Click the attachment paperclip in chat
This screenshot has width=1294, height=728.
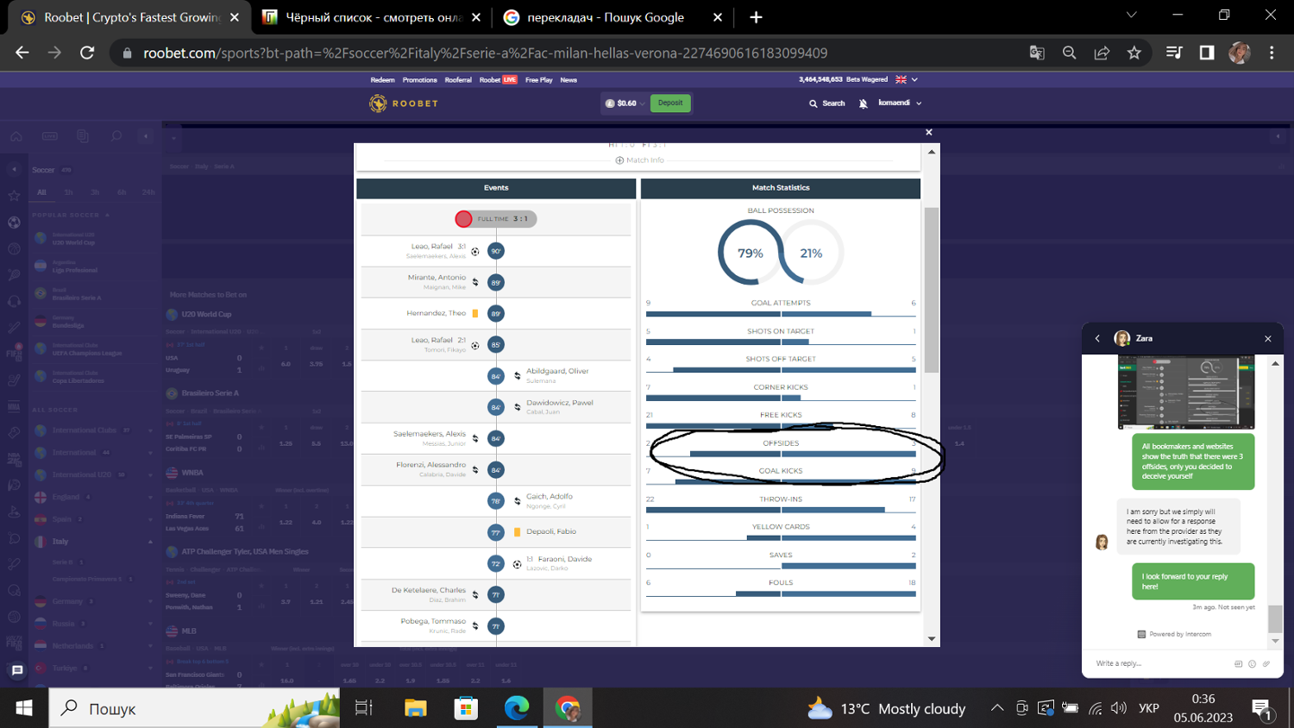[x=1266, y=663]
